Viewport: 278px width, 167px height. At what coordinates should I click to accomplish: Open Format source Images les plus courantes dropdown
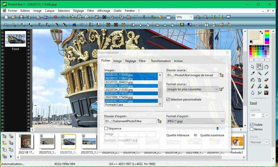192,89
